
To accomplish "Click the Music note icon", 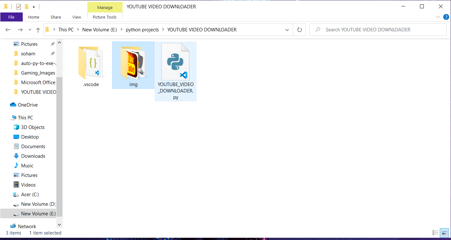I will coord(16,166).
